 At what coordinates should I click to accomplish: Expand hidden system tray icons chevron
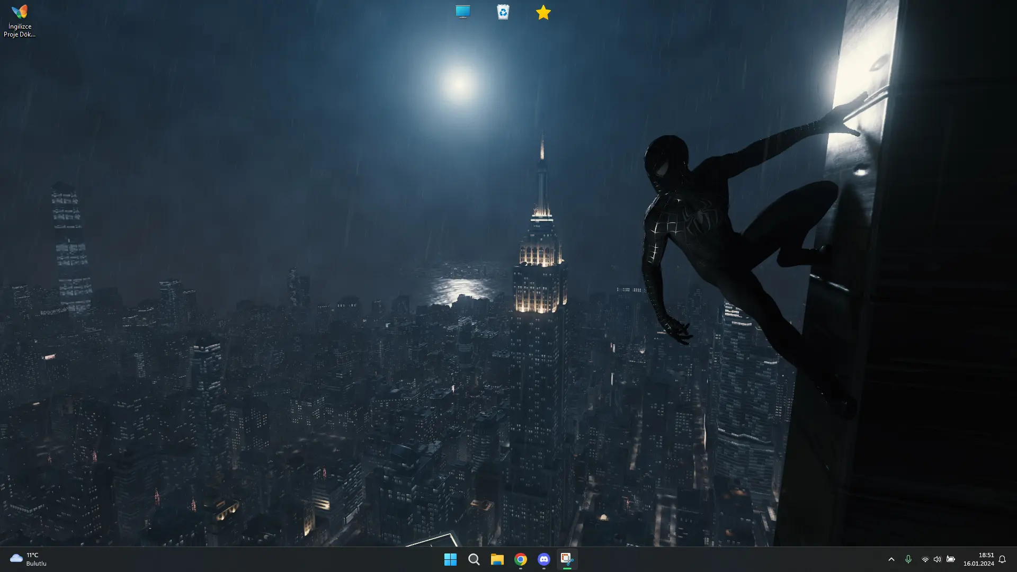pyautogui.click(x=891, y=559)
